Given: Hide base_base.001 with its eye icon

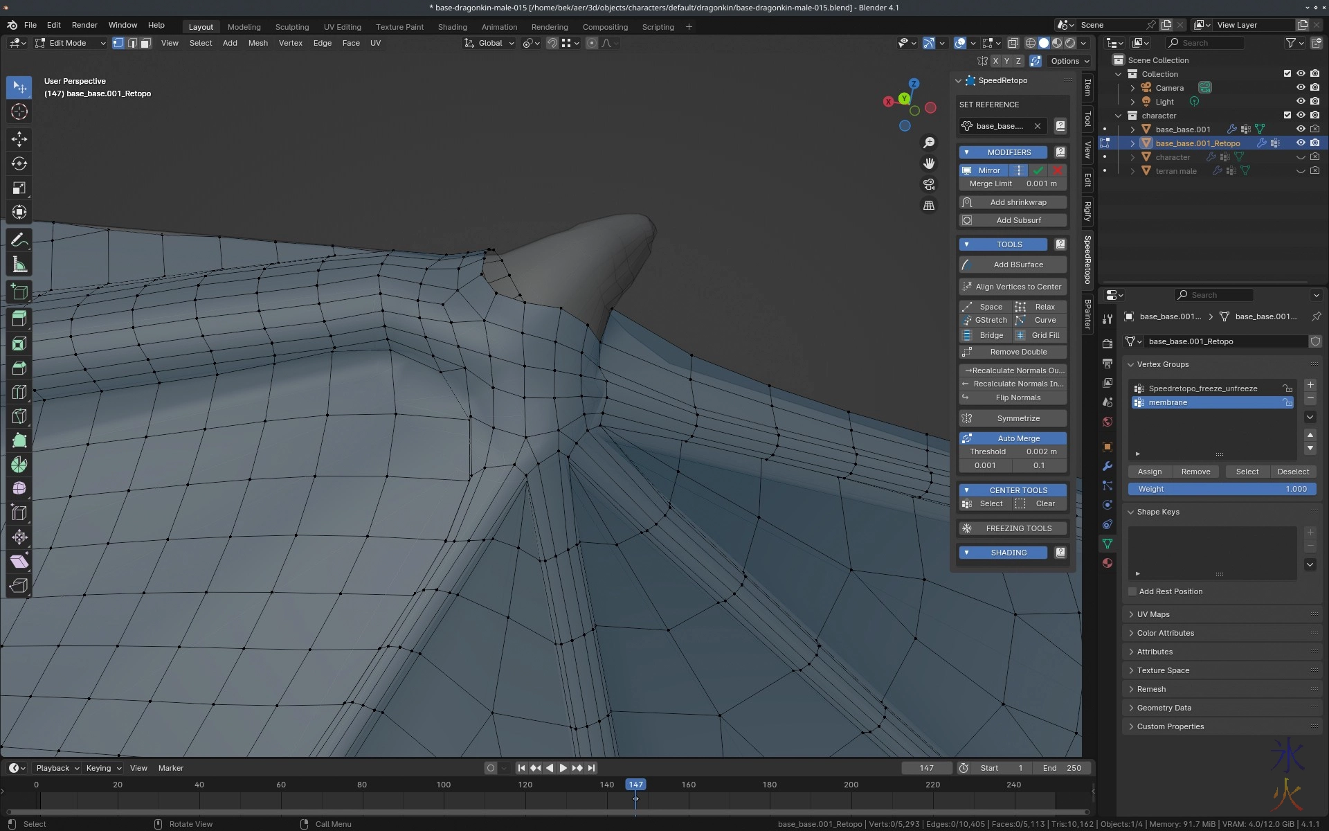Looking at the screenshot, I should 1301,129.
